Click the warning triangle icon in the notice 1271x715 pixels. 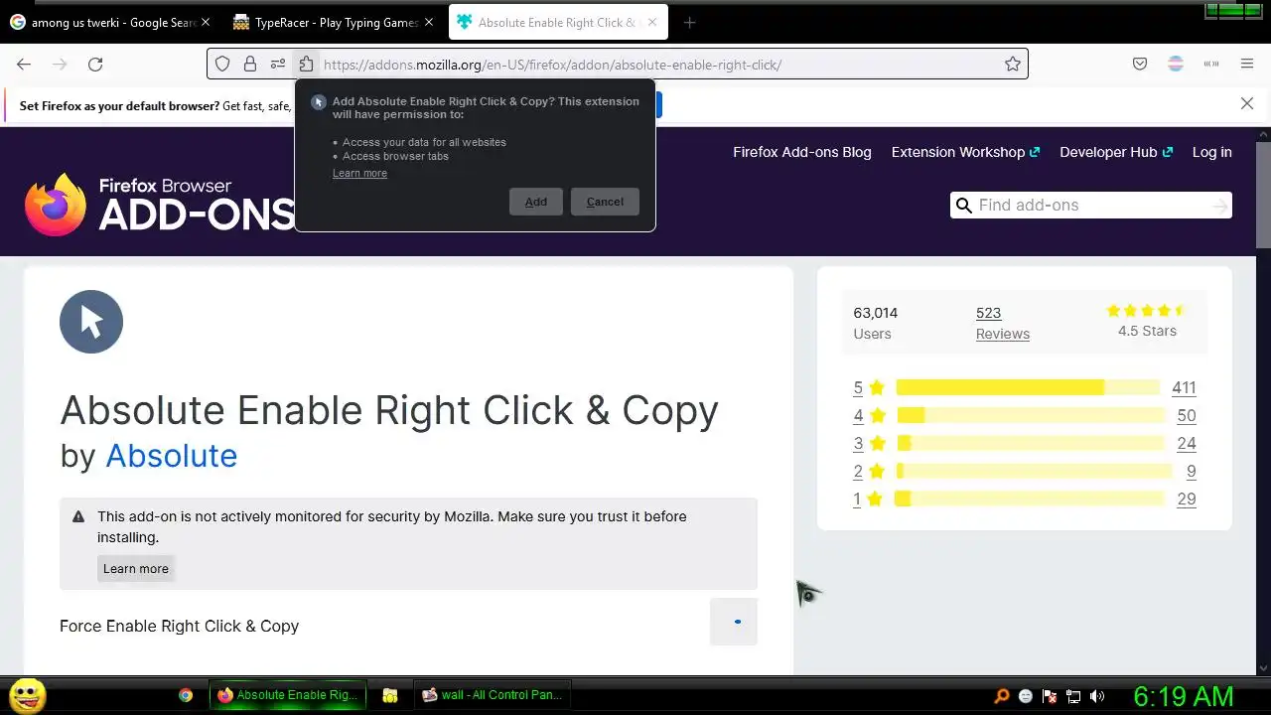pyautogui.click(x=78, y=516)
